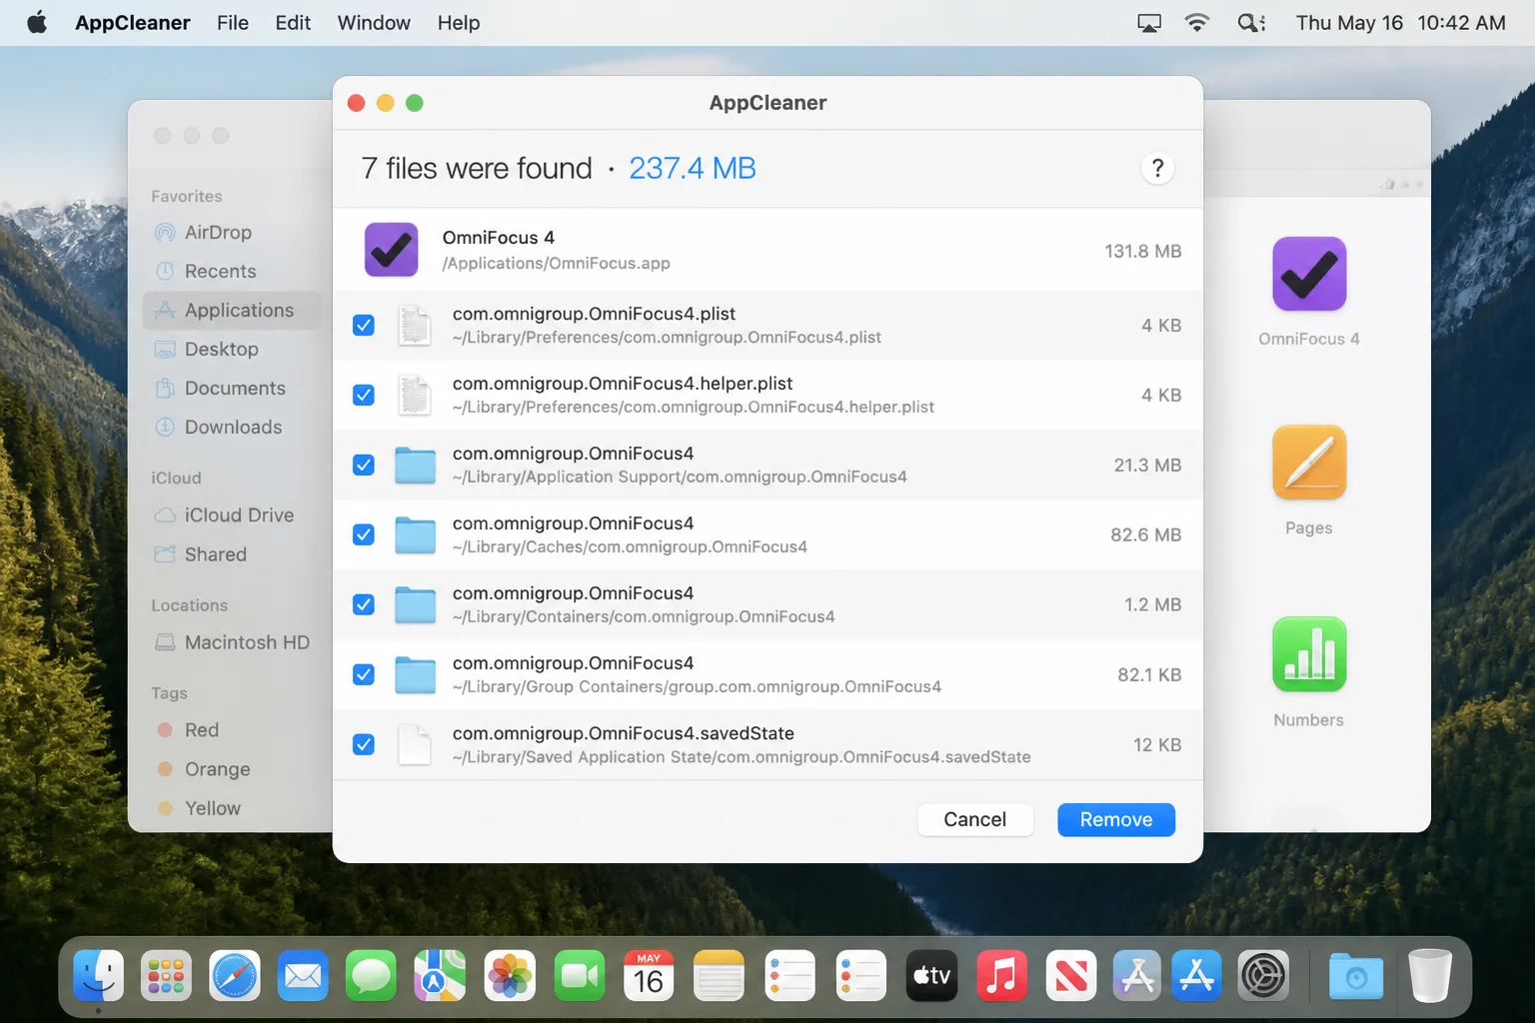Viewport: 1535px width, 1023px height.
Task: Open App Store from the Dock
Action: pyautogui.click(x=1197, y=975)
